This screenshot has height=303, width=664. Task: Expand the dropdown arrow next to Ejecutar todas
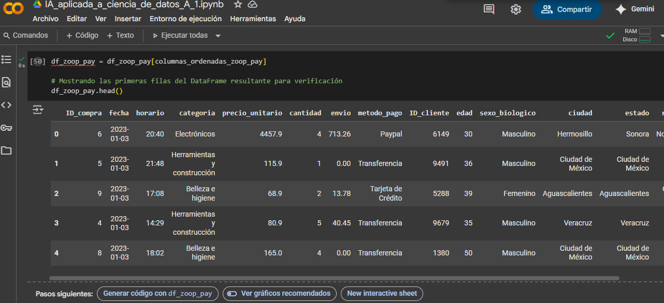click(x=218, y=36)
